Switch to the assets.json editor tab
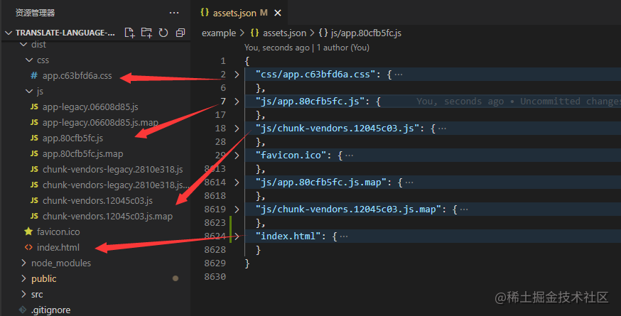The height and width of the screenshot is (316, 621). (240, 13)
